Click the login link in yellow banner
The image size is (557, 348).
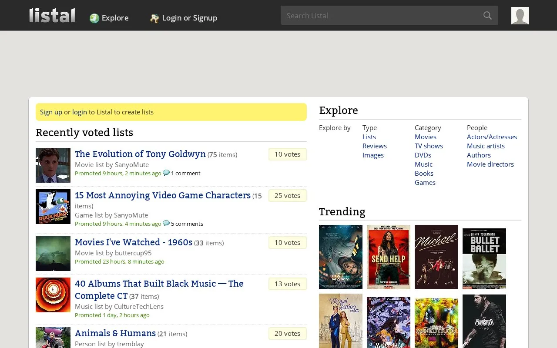(x=80, y=112)
